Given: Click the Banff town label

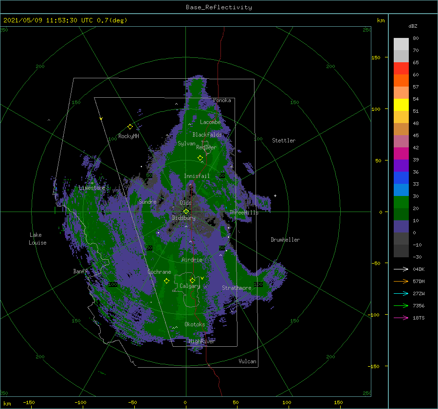Looking at the screenshot, I should pos(80,271).
